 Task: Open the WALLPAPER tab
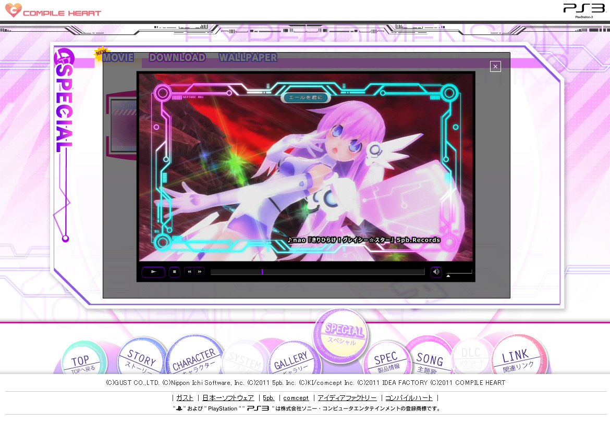[248, 57]
